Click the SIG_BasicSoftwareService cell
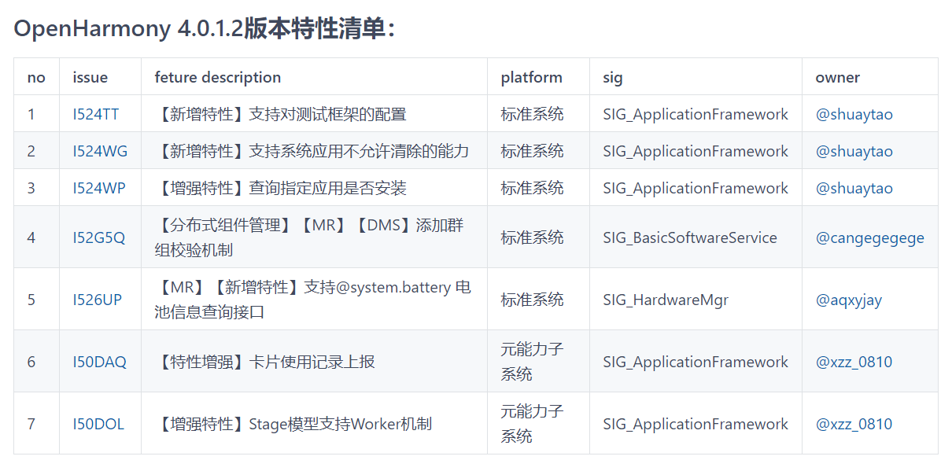 pyautogui.click(x=690, y=237)
